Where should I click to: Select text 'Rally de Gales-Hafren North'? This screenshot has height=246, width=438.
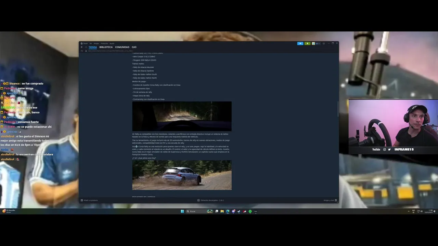(144, 78)
